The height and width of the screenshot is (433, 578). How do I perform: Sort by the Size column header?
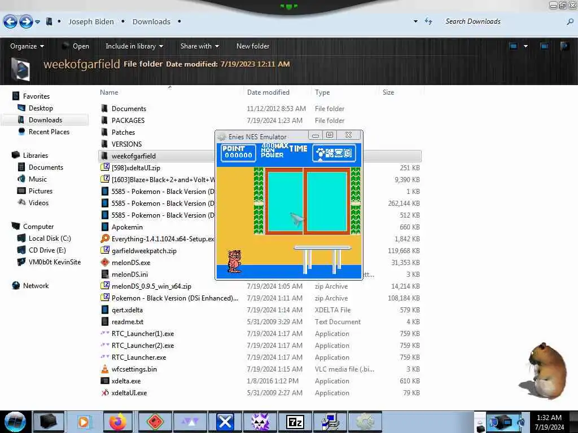click(388, 92)
